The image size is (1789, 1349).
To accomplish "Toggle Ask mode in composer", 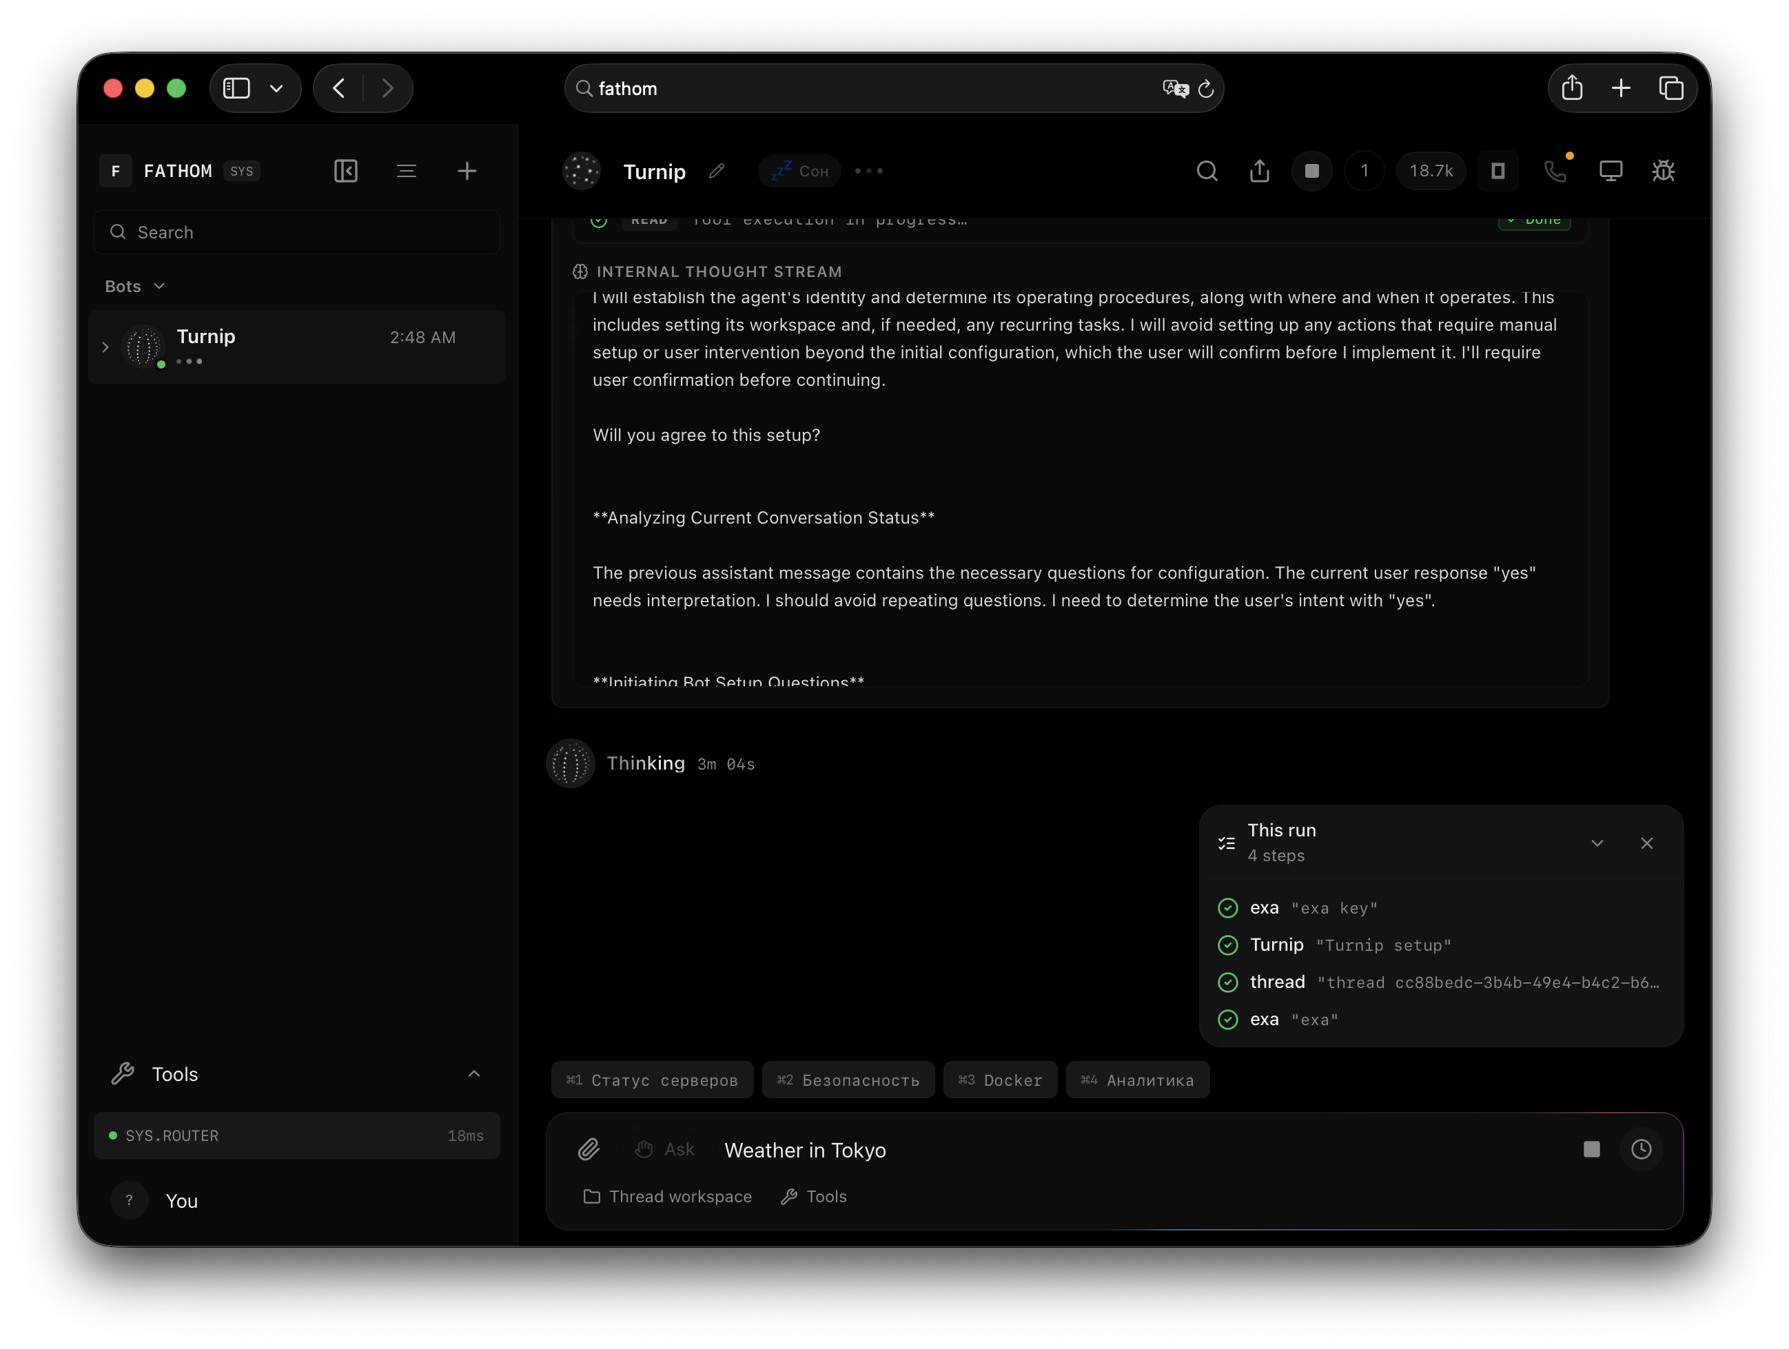I will (665, 1149).
